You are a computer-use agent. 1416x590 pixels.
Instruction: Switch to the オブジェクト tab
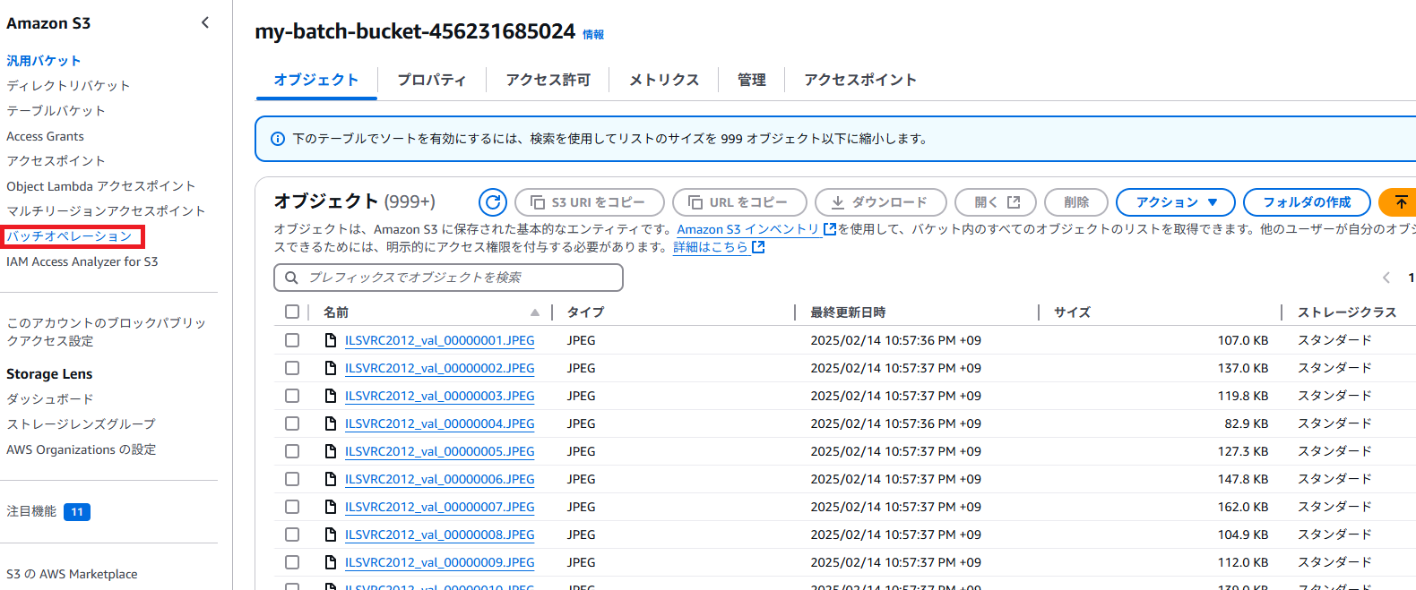point(316,80)
